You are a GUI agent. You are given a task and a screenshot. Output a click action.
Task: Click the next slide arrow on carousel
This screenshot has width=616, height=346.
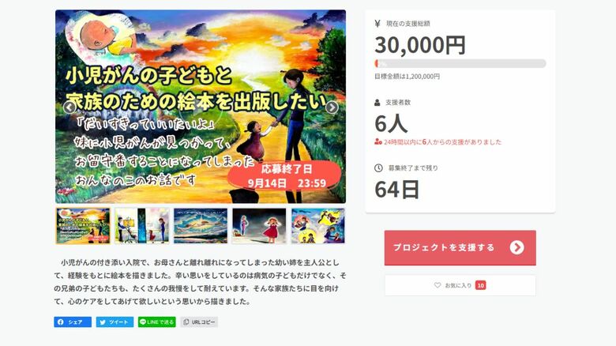[x=332, y=107]
